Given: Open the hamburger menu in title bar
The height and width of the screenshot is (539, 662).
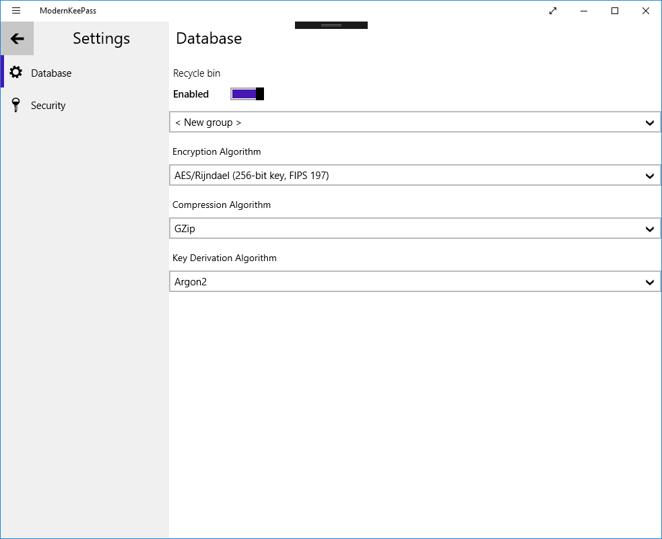Looking at the screenshot, I should pos(16,11).
